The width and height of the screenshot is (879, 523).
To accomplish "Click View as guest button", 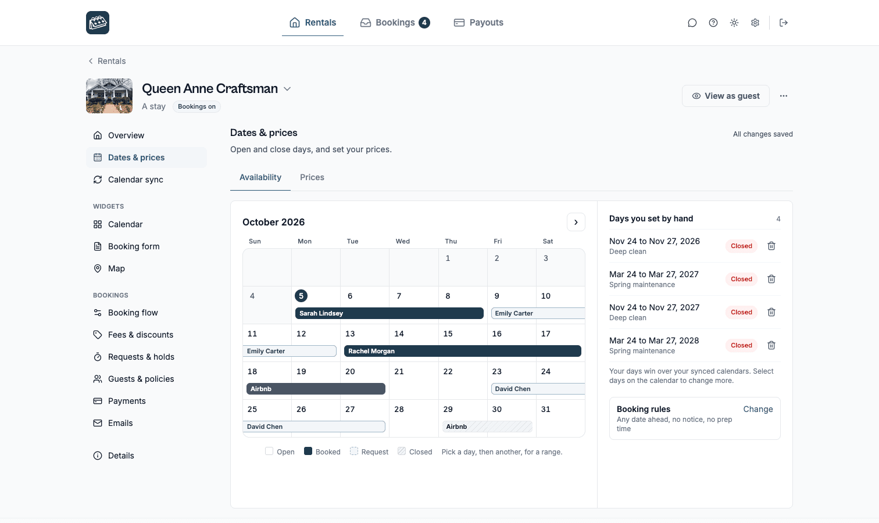I will click(726, 96).
